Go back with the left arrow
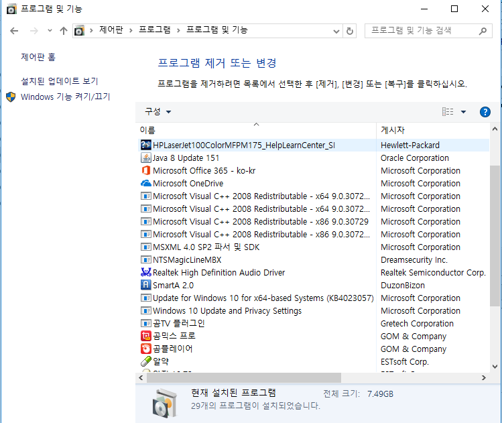Viewport: 502px width, 423px height. 14,31
